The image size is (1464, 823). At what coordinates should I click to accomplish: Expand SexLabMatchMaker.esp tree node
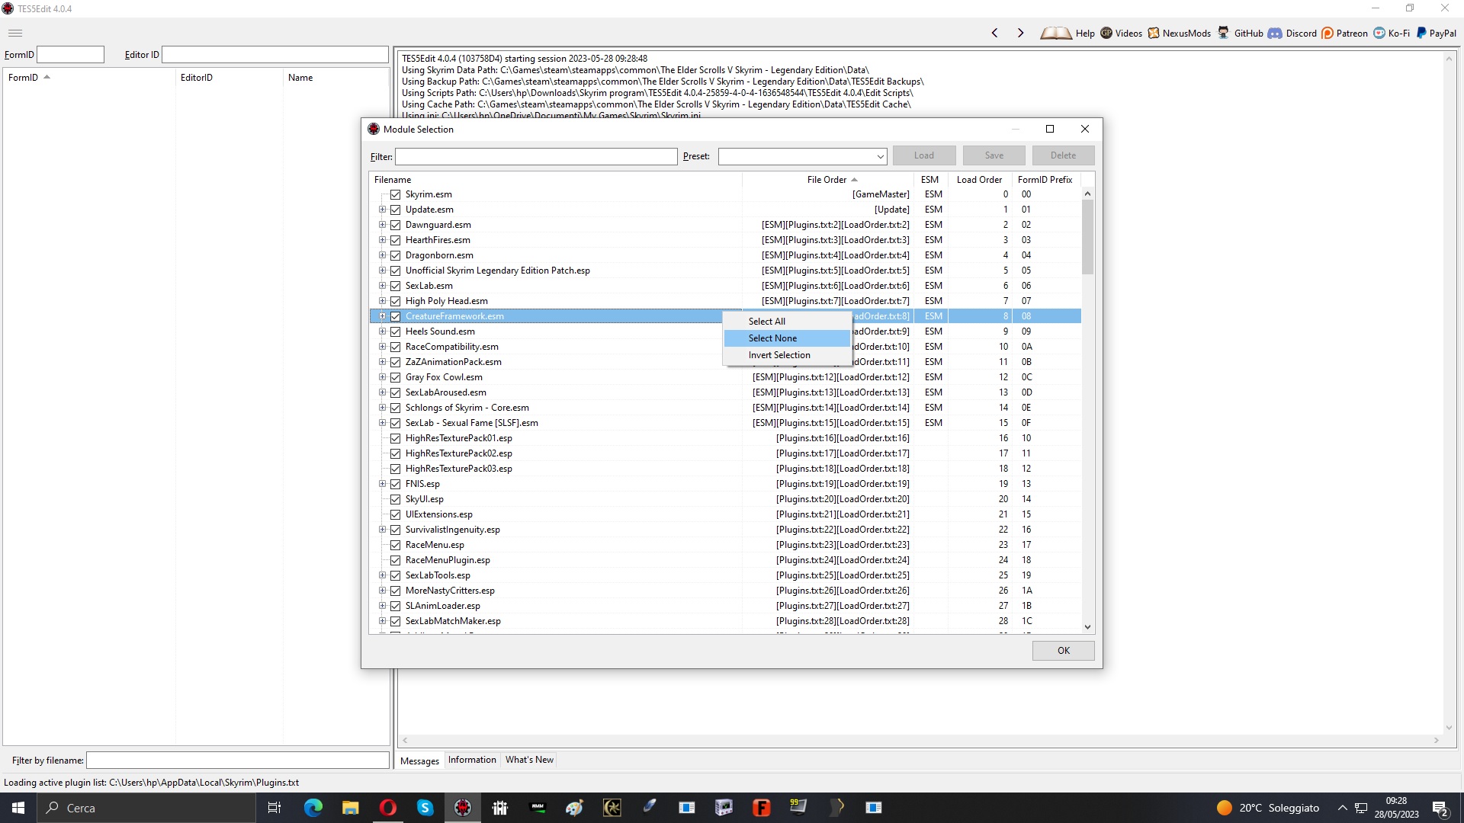(382, 621)
